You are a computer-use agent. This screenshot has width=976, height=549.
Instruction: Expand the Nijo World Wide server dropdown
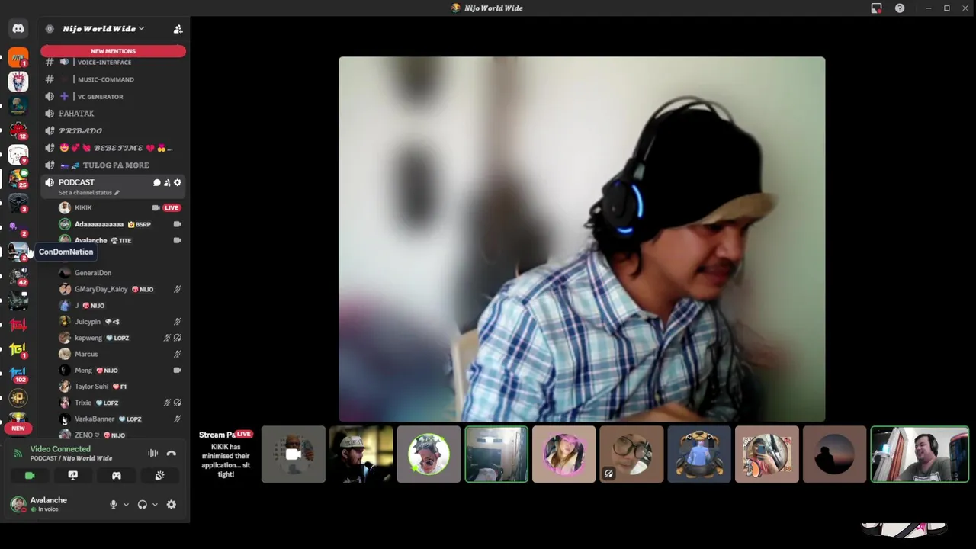coord(104,29)
